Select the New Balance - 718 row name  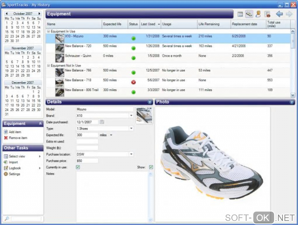[78, 80]
